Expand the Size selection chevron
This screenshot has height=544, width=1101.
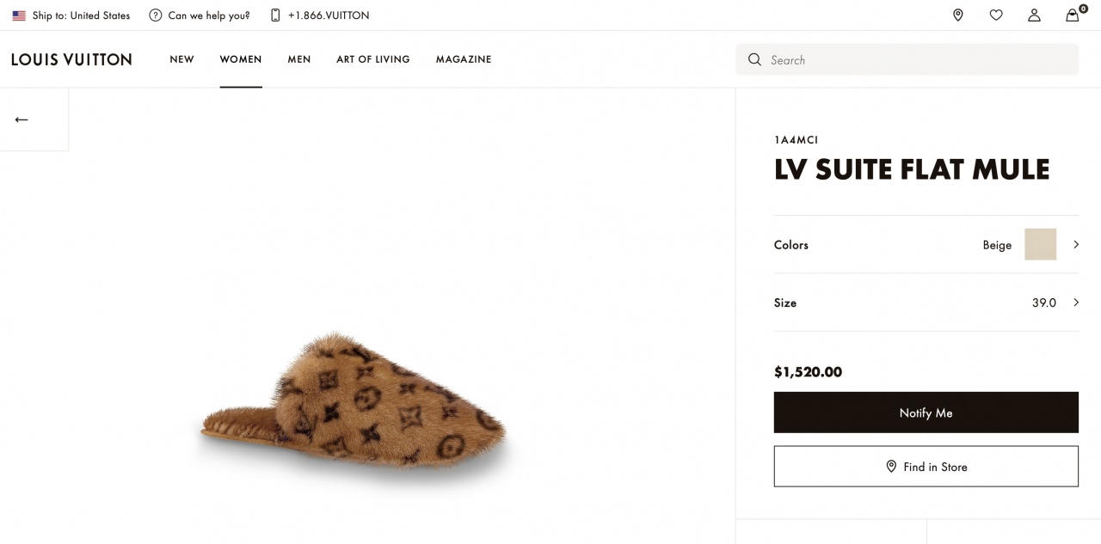1075,303
